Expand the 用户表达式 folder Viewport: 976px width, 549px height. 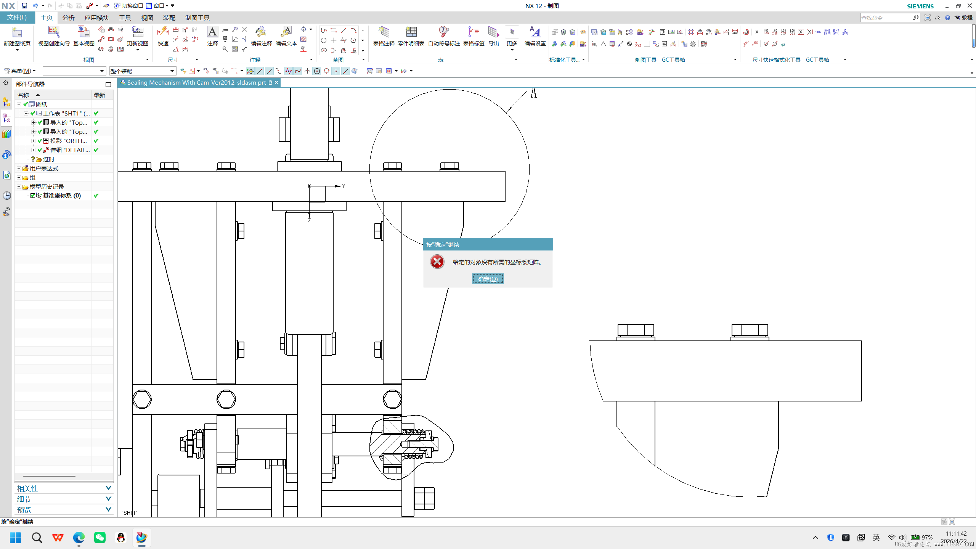[x=19, y=168]
